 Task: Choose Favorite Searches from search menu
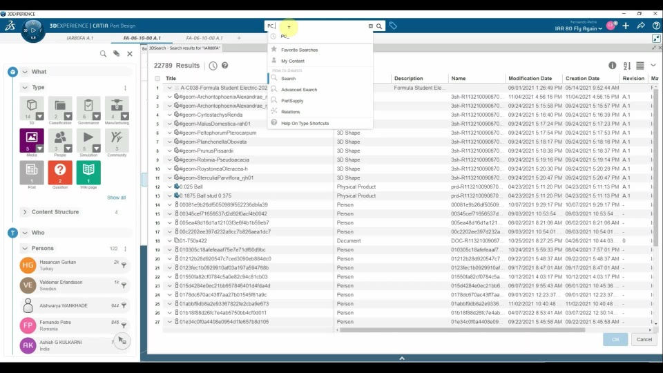click(x=299, y=50)
